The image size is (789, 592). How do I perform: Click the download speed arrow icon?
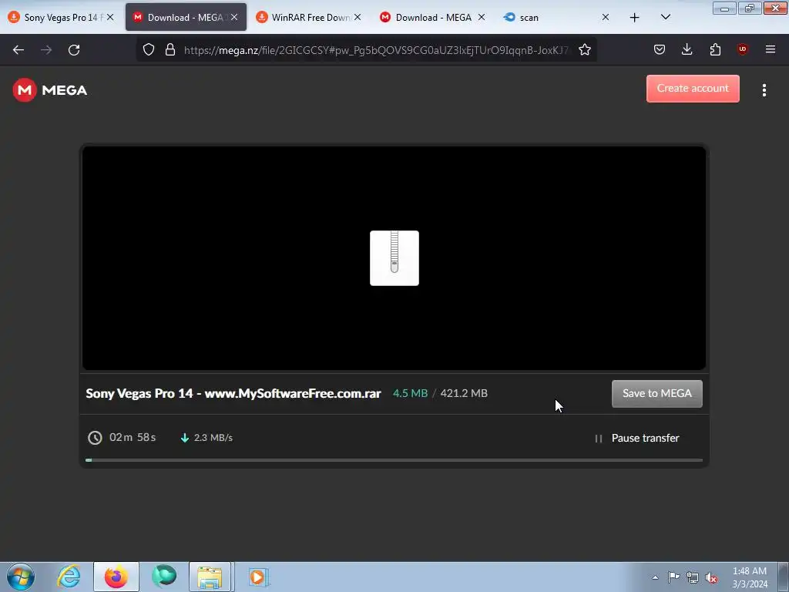(185, 438)
